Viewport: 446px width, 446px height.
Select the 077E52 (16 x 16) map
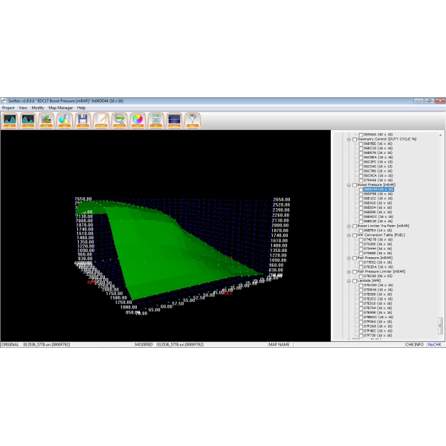pyautogui.click(x=378, y=262)
